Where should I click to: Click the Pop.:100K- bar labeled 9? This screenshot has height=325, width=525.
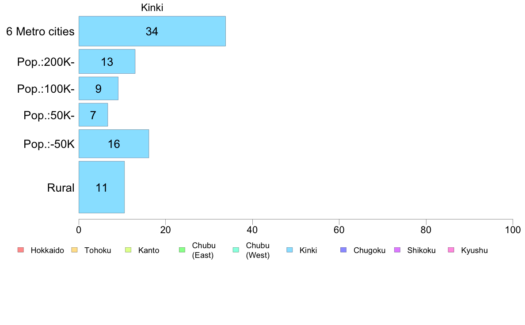coord(99,88)
